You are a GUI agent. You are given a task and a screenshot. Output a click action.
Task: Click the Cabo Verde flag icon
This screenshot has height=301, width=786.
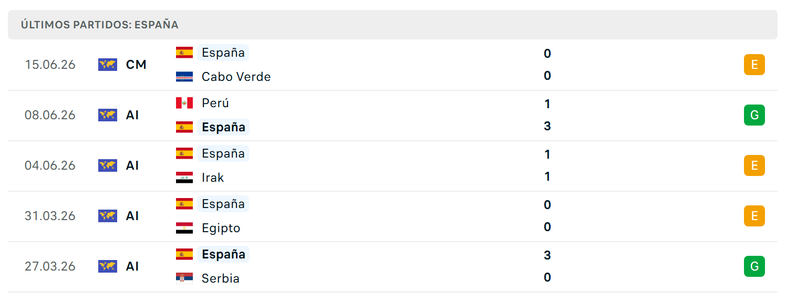(x=184, y=77)
